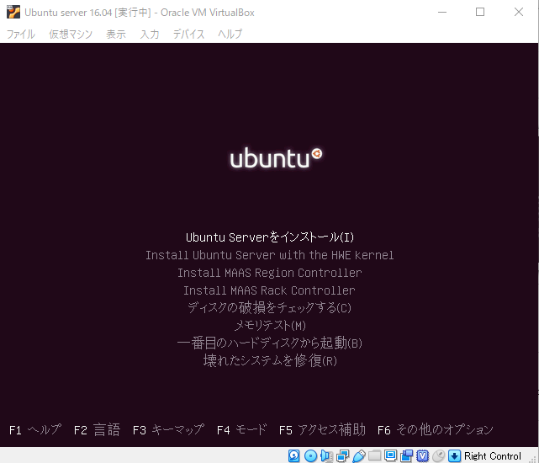This screenshot has height=463, width=539.
Task: Click F3 キーマップ keymap option
Action: [x=168, y=430]
